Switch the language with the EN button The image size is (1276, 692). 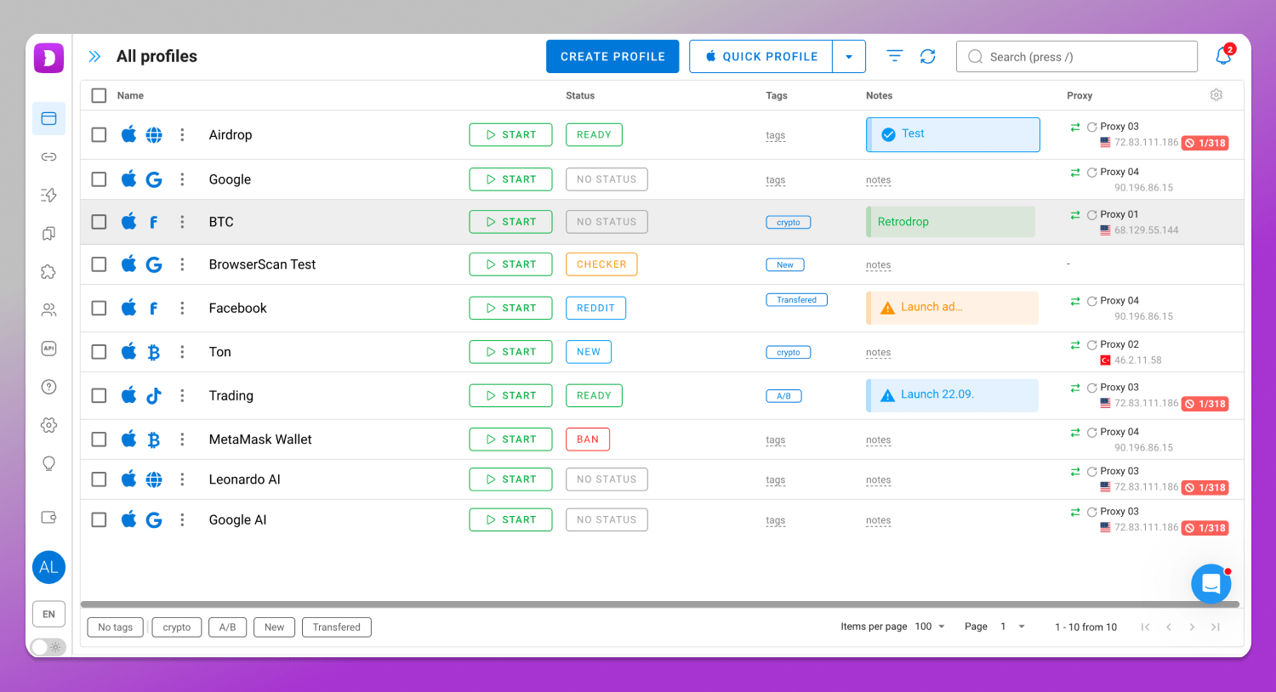coord(48,614)
